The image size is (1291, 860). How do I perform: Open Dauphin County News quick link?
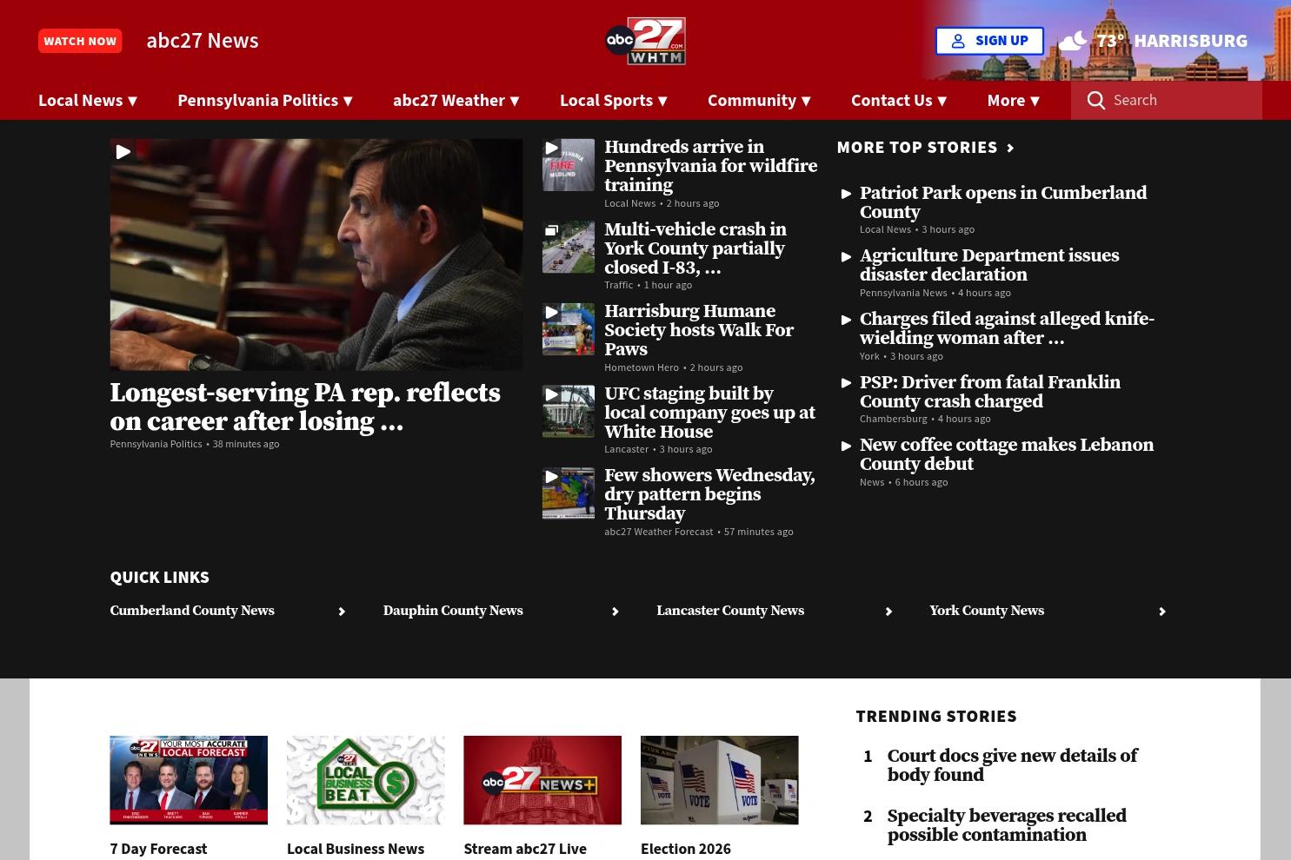453,612
